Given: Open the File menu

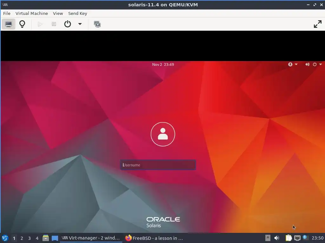Looking at the screenshot, I should click(x=7, y=13).
